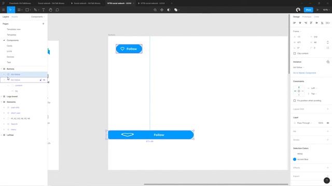
Task: Expand the Logo brand frame in layers
Action: pyautogui.click(x=2, y=97)
